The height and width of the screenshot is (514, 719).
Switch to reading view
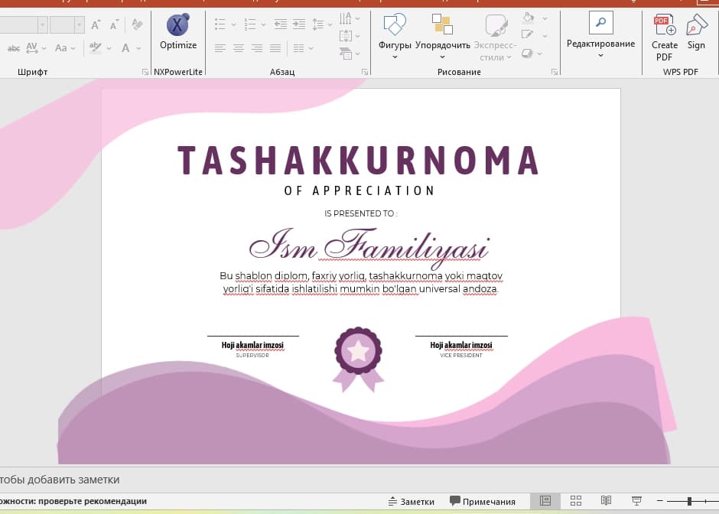click(x=607, y=501)
